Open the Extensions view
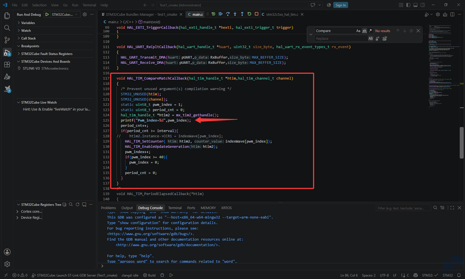Viewport: 465px width, 279px height. tap(7, 64)
